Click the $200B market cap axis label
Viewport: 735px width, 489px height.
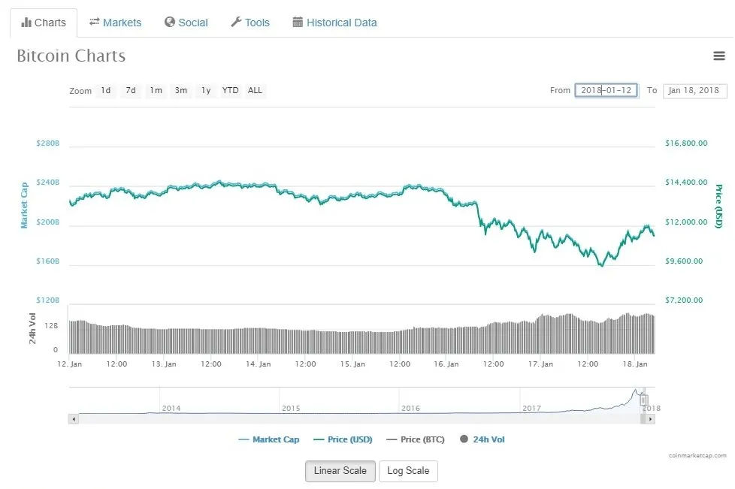coord(48,222)
